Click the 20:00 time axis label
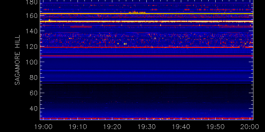The image size is (265, 132). (x=250, y=127)
